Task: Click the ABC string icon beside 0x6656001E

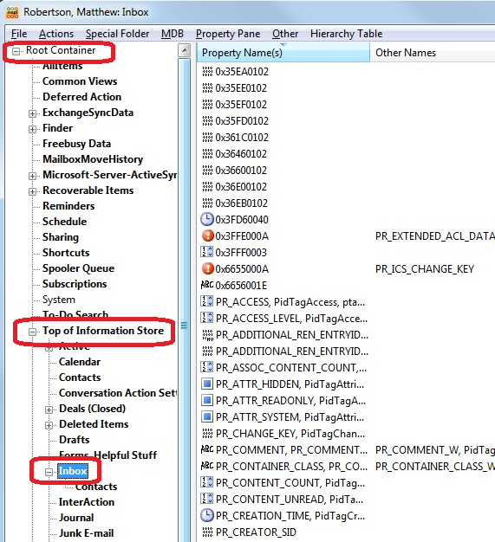Action: coord(207,285)
